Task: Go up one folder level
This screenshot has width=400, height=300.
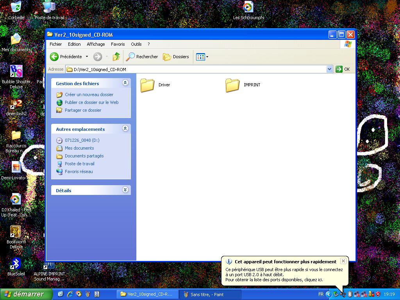Action: pos(116,57)
